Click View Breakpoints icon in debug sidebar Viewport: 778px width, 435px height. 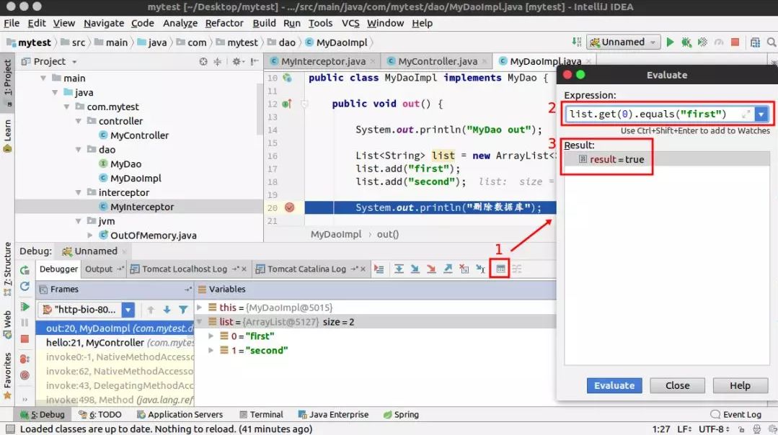tap(25, 359)
